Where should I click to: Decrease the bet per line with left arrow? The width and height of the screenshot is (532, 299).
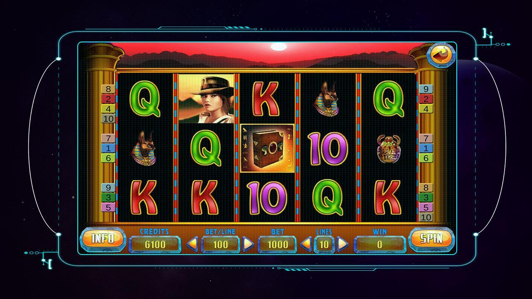click(192, 244)
